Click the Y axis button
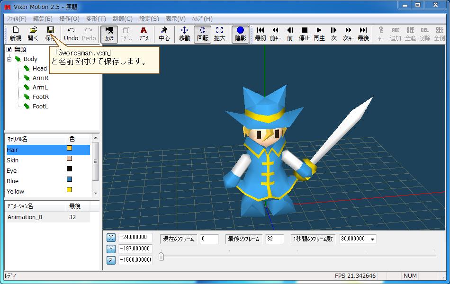Image resolution: width=450 pixels, height=284 pixels. (111, 248)
